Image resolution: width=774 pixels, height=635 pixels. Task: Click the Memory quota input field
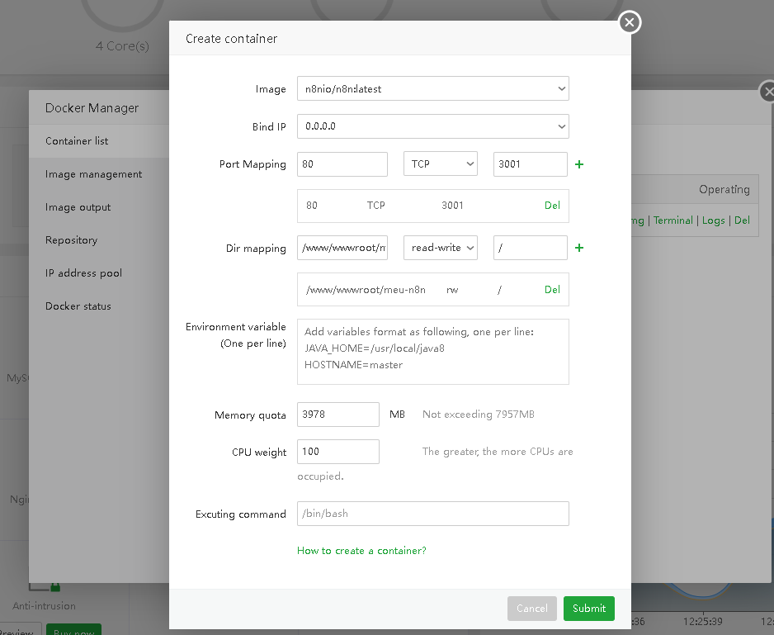pyautogui.click(x=338, y=415)
